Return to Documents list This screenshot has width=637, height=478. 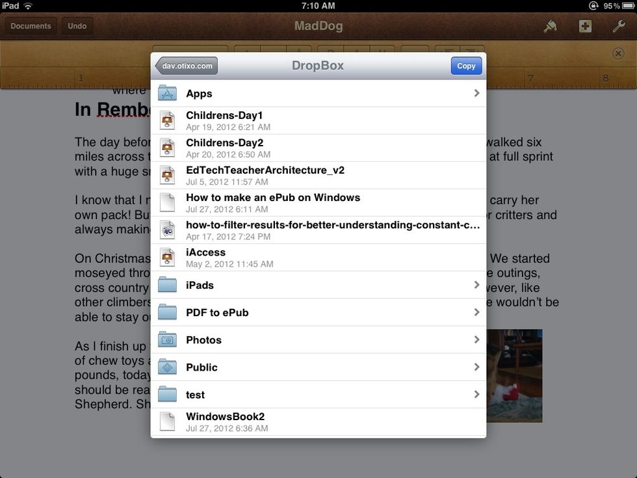(x=31, y=26)
